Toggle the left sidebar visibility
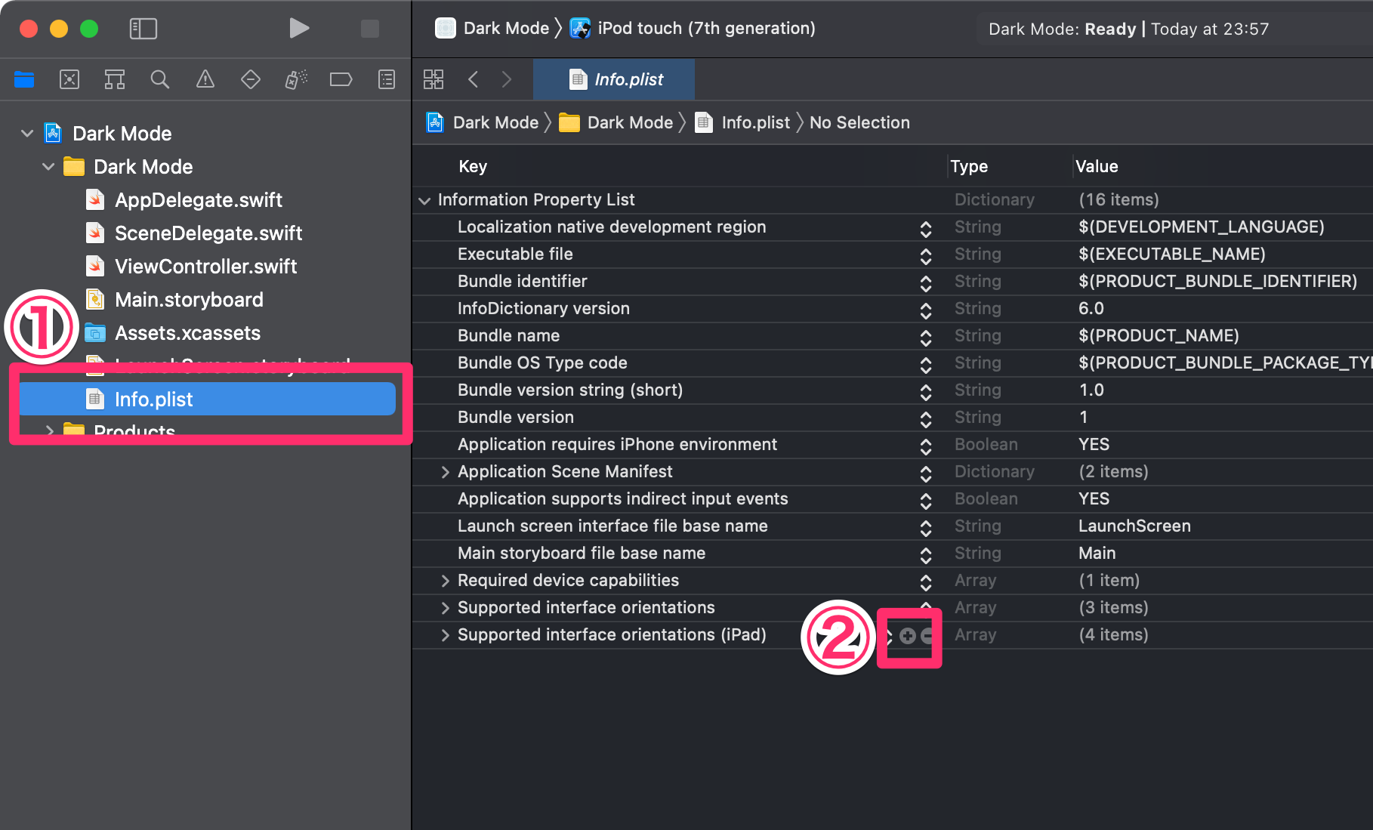Image resolution: width=1373 pixels, height=830 pixels. pos(143,29)
